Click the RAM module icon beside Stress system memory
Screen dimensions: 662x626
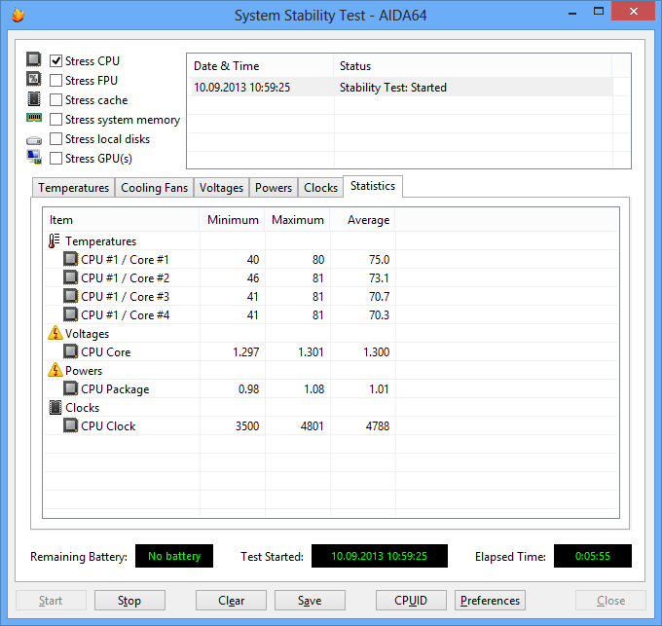click(x=34, y=118)
